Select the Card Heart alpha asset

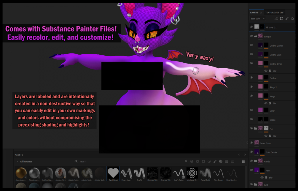coord(113,173)
